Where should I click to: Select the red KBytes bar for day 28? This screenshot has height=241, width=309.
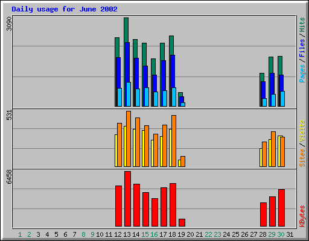(x=263, y=214)
